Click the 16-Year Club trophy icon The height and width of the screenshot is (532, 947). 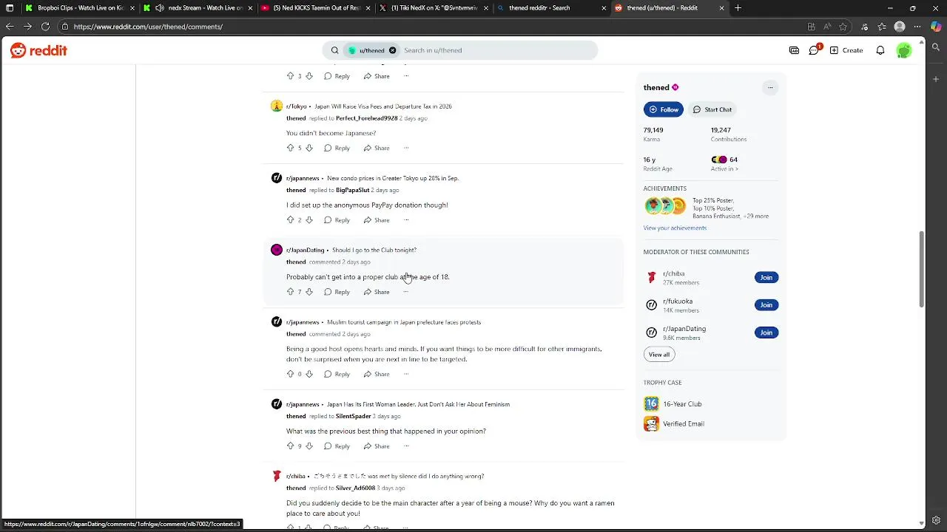point(651,403)
